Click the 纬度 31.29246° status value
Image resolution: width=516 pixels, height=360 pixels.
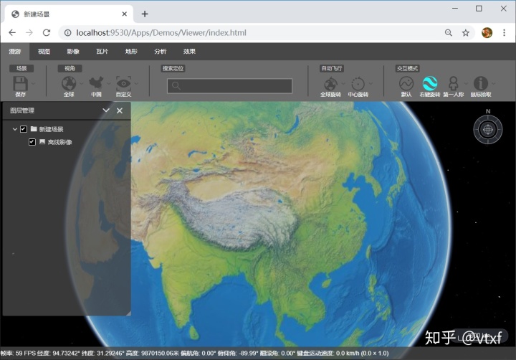102,353
